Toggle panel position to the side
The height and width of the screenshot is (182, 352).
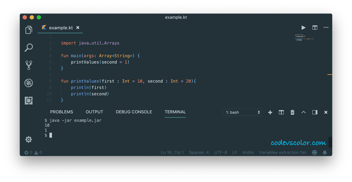point(315,112)
